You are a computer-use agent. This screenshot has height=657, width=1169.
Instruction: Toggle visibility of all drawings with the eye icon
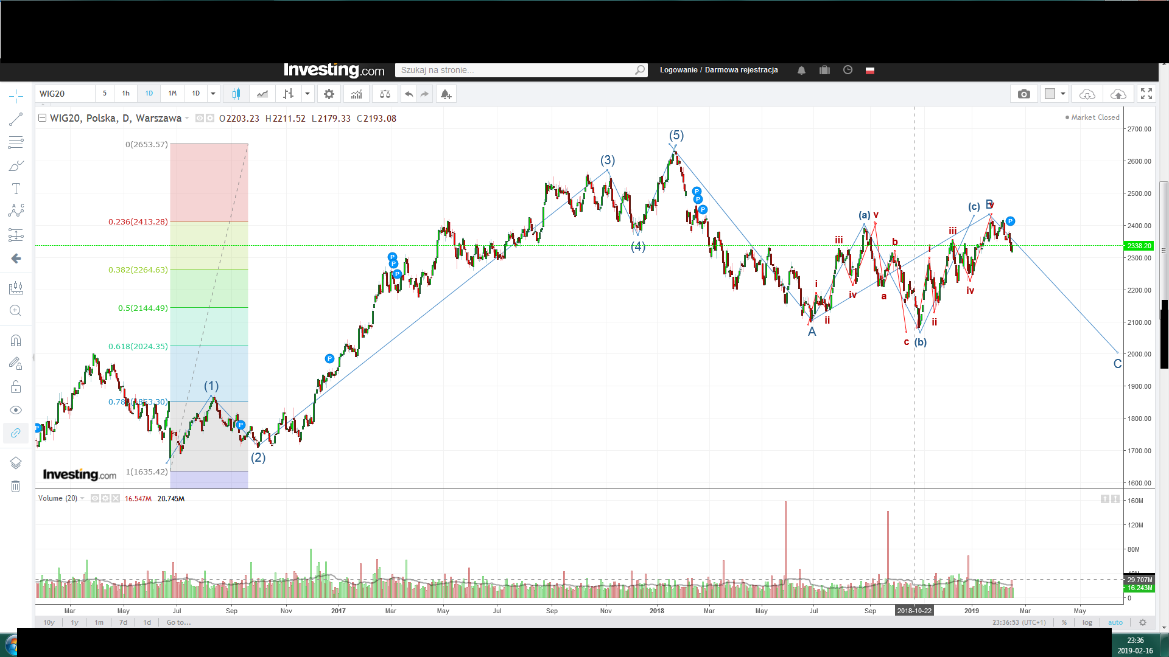[x=16, y=410]
